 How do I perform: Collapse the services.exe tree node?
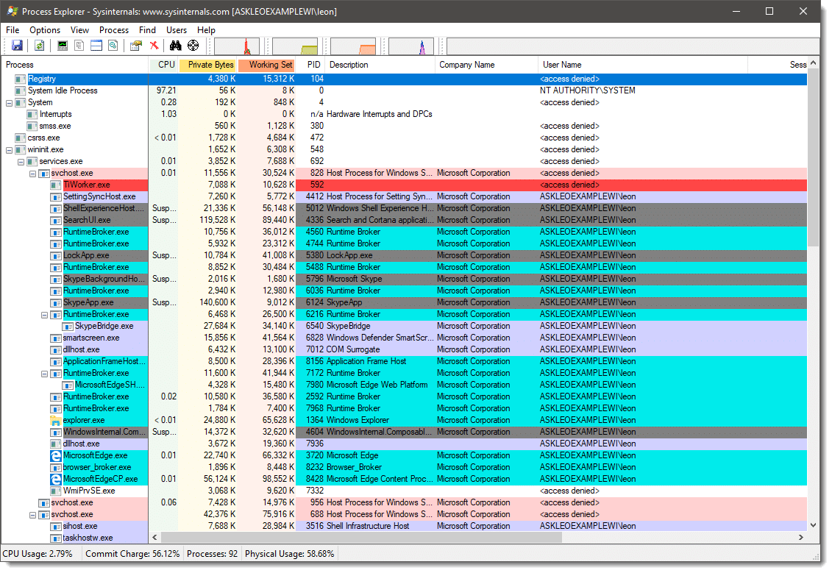click(21, 162)
